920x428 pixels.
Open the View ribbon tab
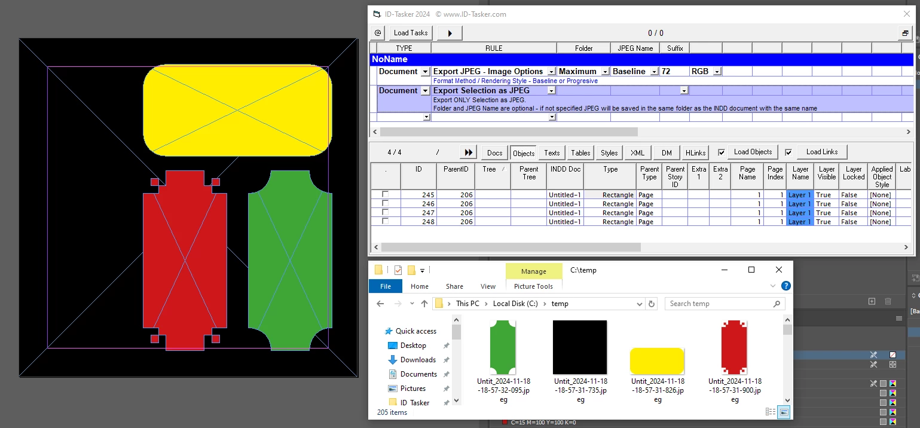488,286
